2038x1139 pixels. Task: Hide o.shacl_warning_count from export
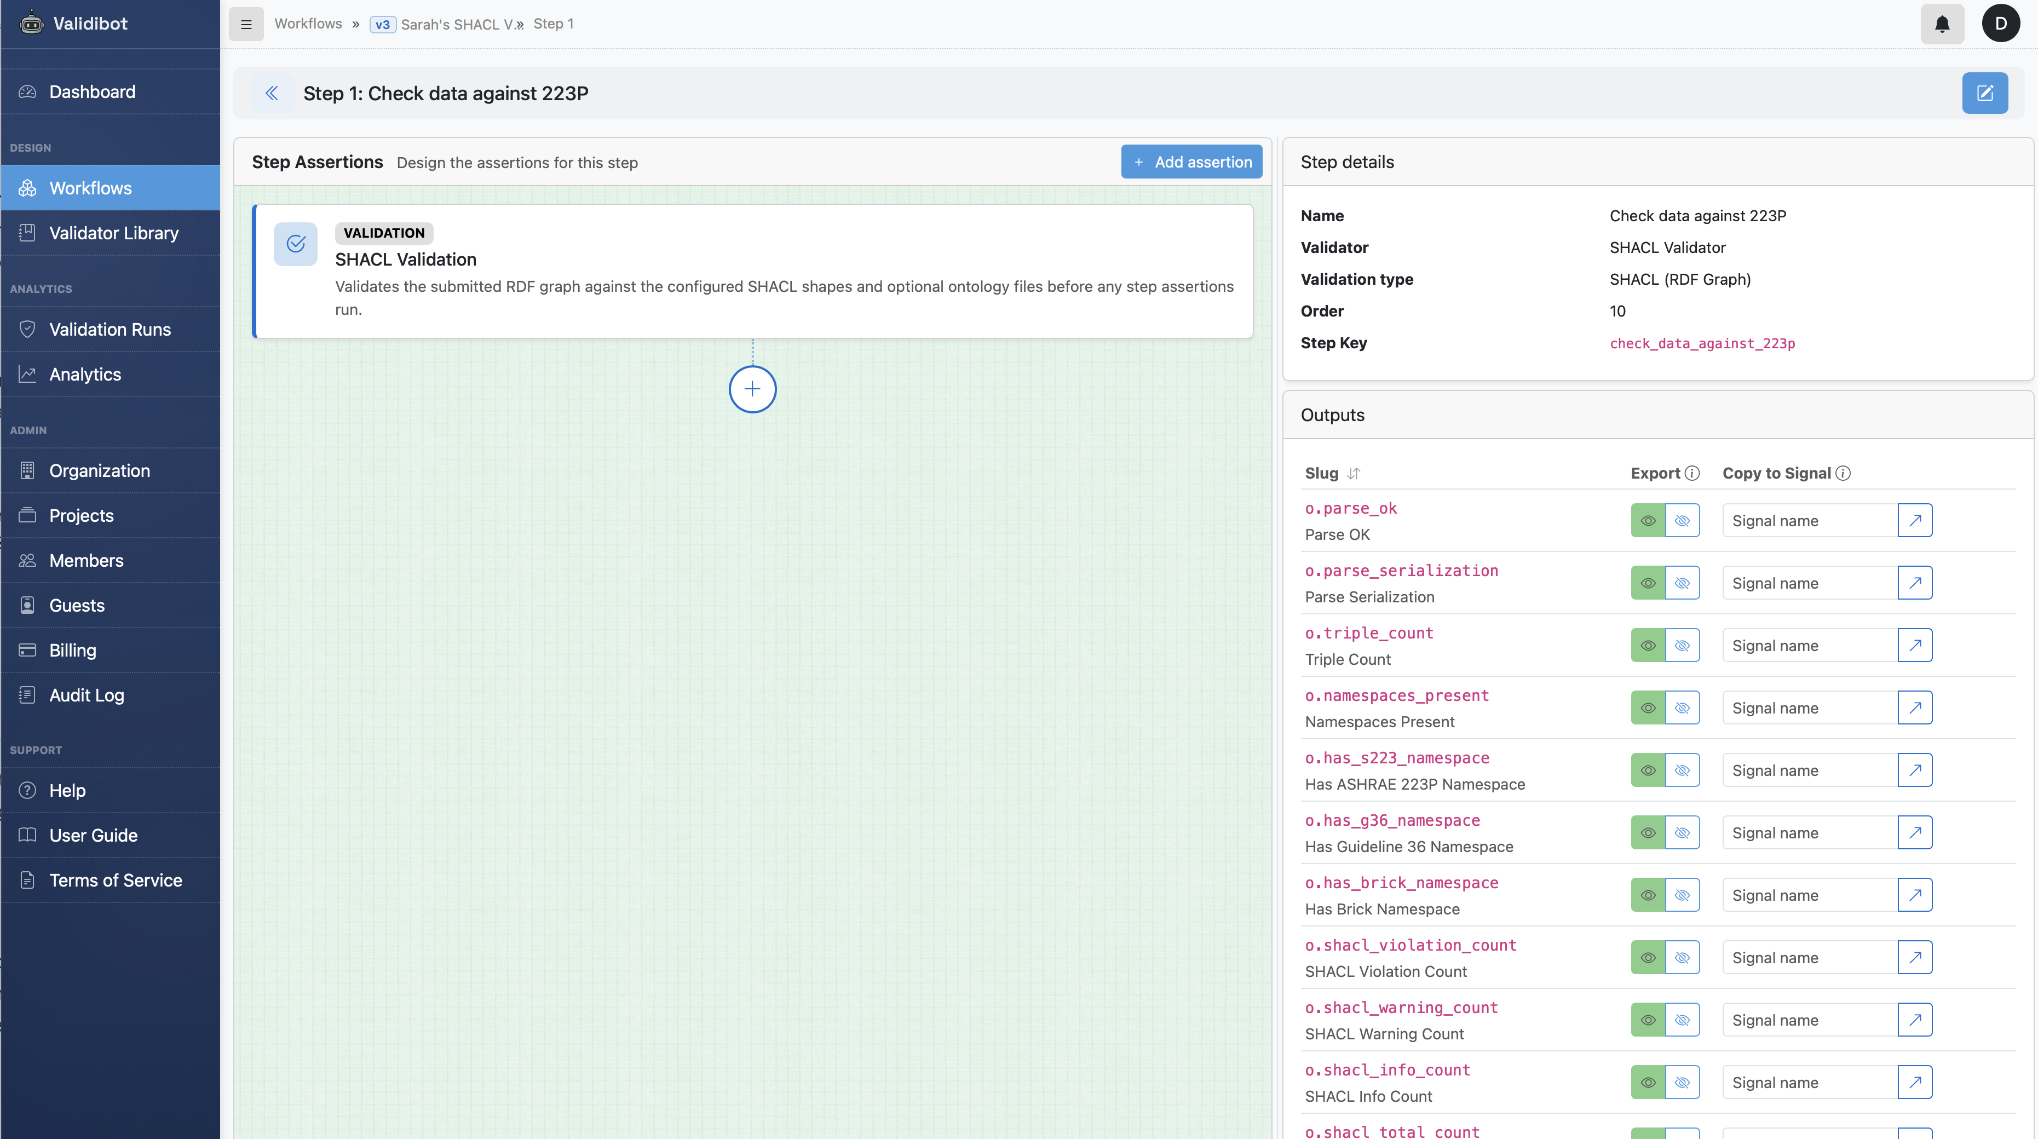[x=1683, y=1020]
